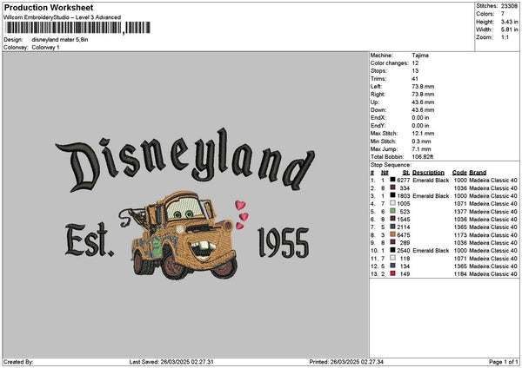This screenshot has height=368, width=522.
Task: Click the maroon swatch beside 289 stitches
Action: [393, 242]
